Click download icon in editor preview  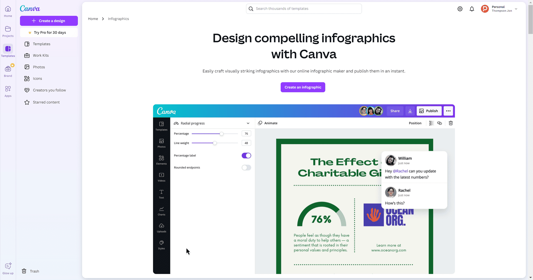410,111
